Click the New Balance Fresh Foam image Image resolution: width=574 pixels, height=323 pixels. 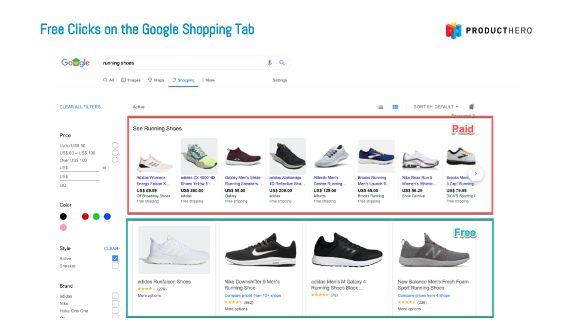434,250
